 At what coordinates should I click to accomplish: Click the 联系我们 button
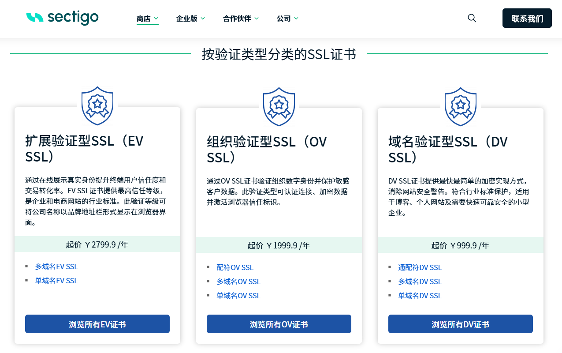[527, 18]
